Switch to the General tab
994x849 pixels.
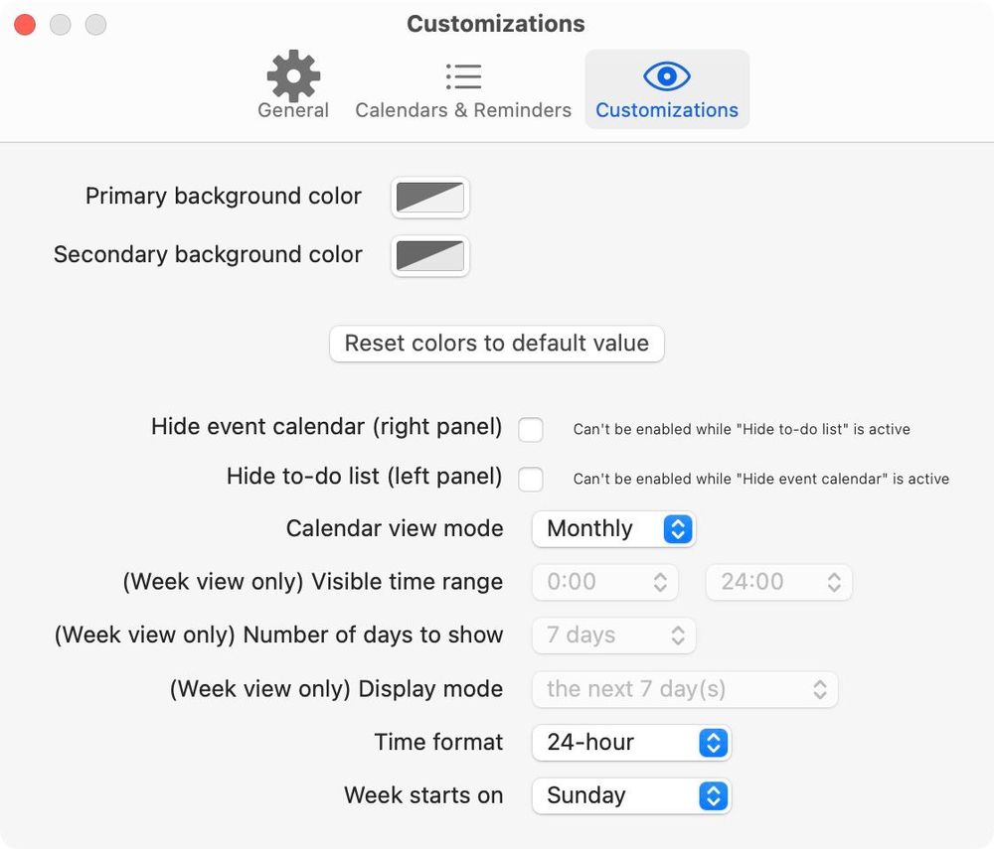pyautogui.click(x=292, y=87)
